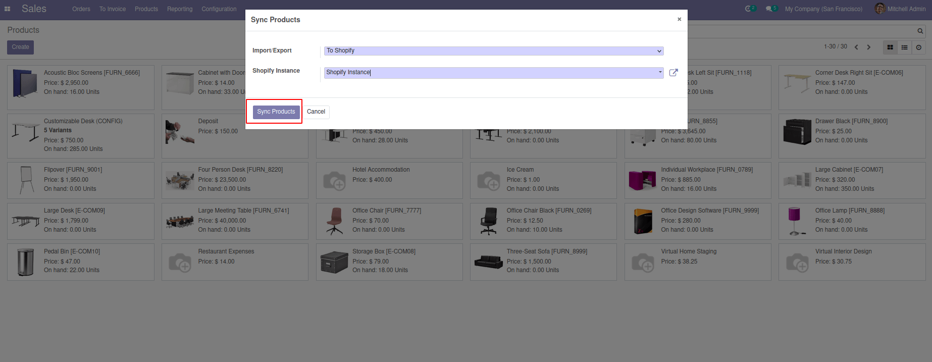932x362 pixels.
Task: Switch to activity view icon
Action: (918, 47)
